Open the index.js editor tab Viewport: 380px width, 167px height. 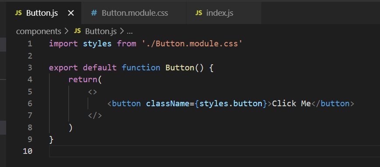coord(224,13)
